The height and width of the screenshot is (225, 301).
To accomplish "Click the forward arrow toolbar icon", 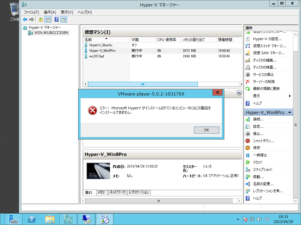I will [x=32, y=19].
